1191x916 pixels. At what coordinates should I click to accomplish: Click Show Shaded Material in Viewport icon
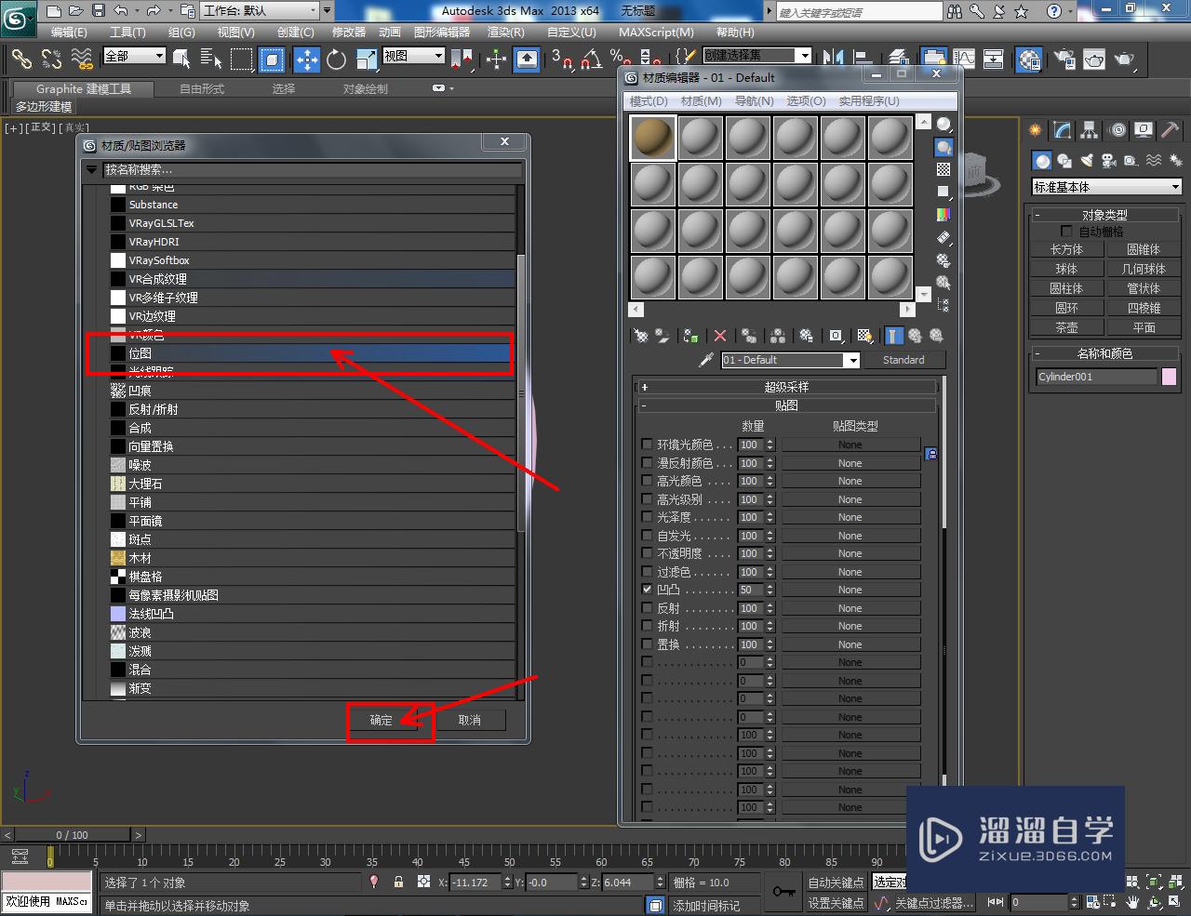[x=865, y=336]
